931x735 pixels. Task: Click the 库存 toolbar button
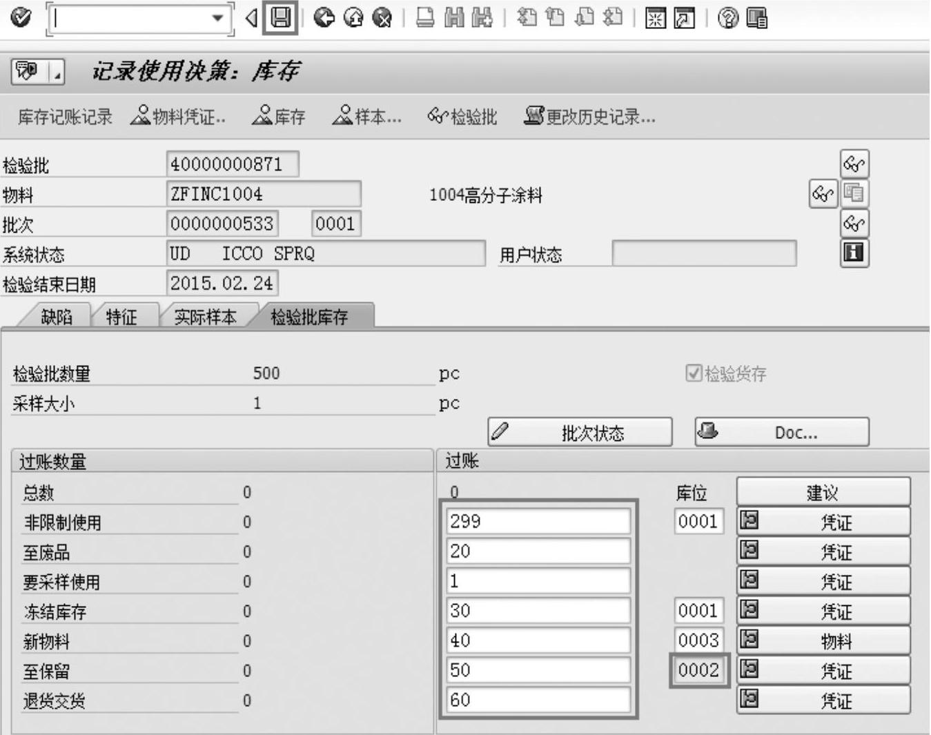point(279,117)
